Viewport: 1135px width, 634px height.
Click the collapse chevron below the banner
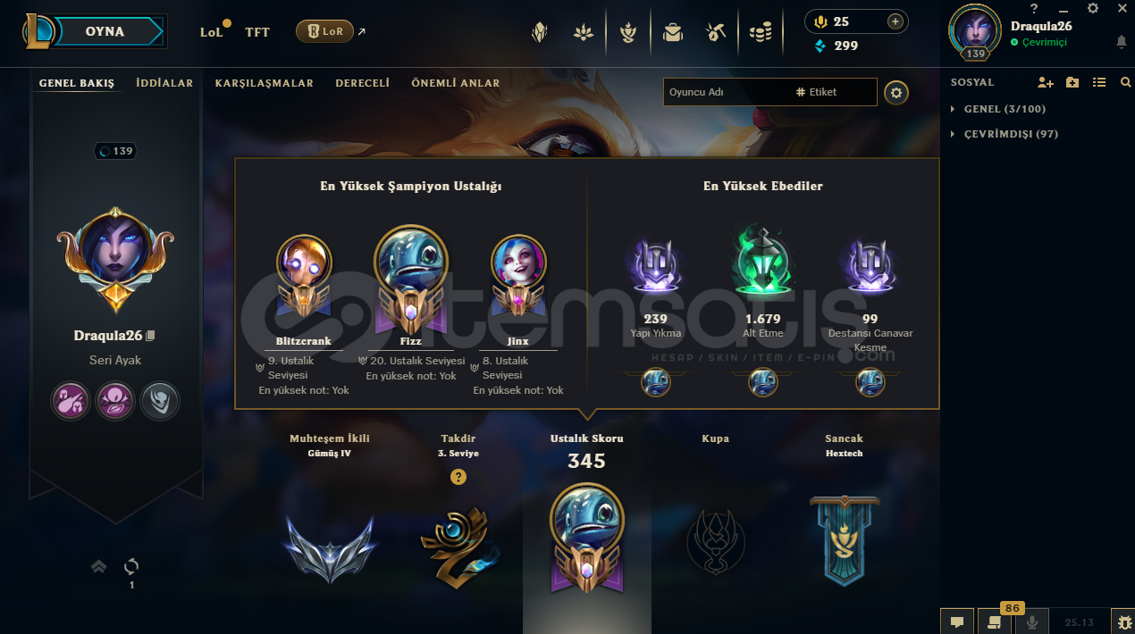tap(99, 566)
